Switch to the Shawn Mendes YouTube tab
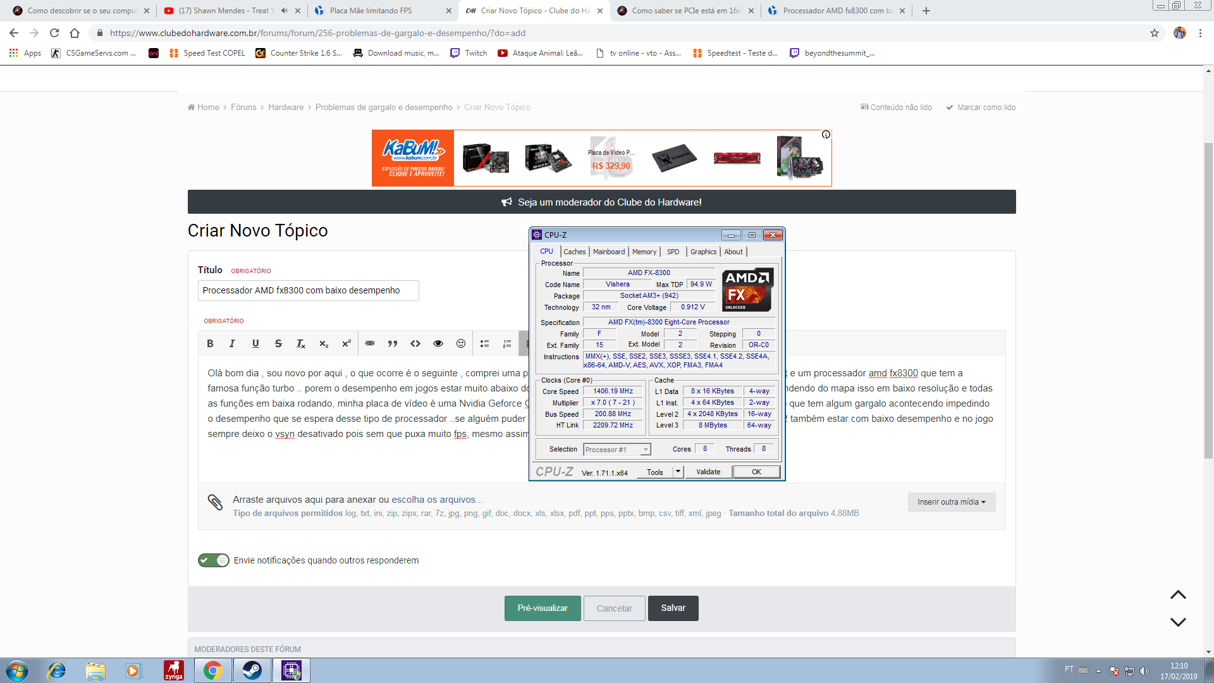Image resolution: width=1214 pixels, height=683 pixels. (x=226, y=11)
